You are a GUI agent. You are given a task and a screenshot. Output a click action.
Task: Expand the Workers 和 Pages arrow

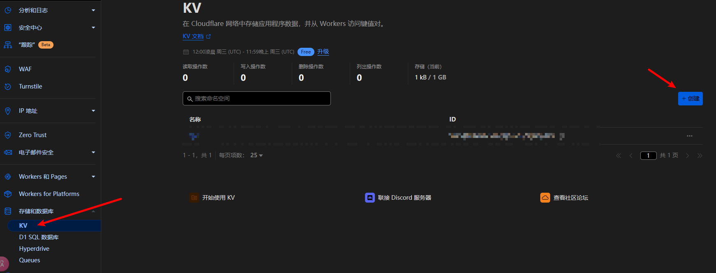[93, 177]
